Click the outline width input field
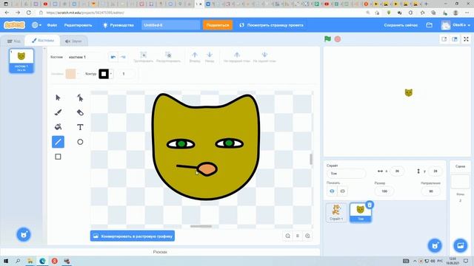The image size is (474, 266). pyautogui.click(x=126, y=74)
